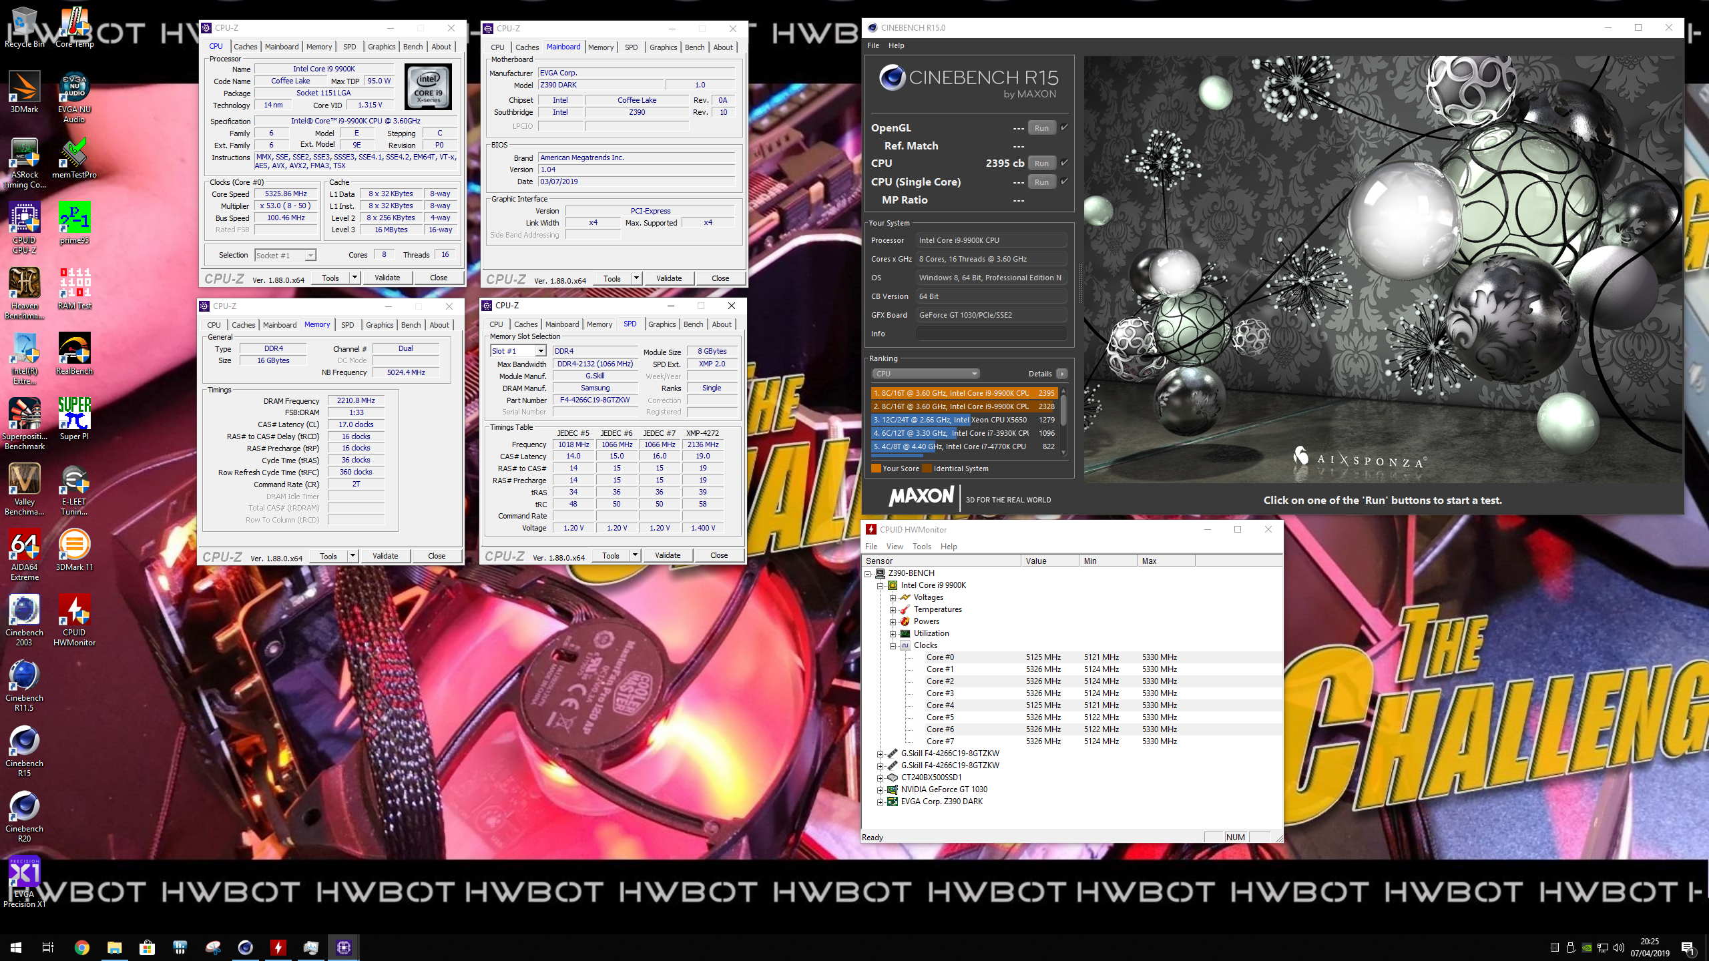Toggle the CPU test checkmark
1709x961 pixels.
pyautogui.click(x=1064, y=163)
